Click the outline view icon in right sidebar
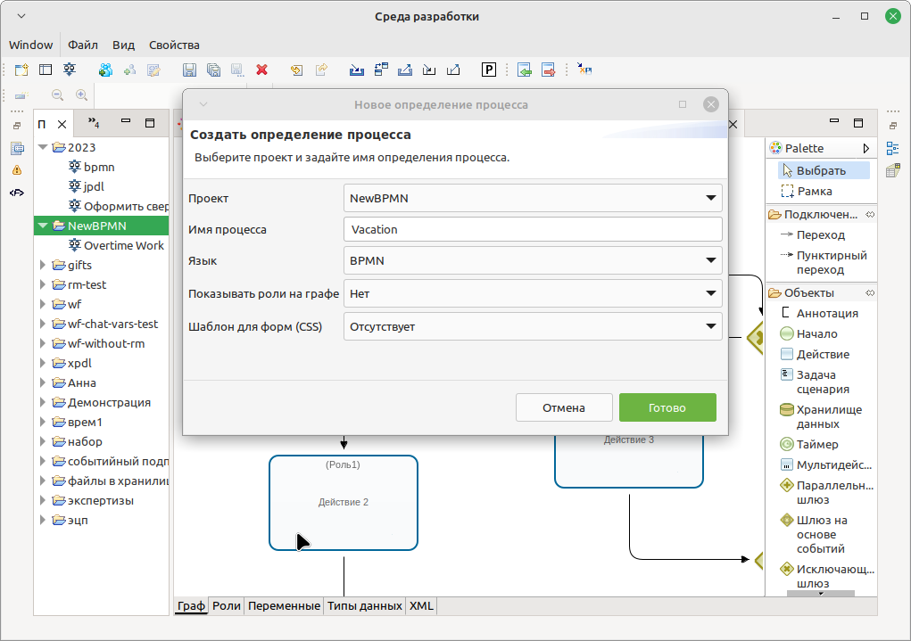 coord(893,148)
